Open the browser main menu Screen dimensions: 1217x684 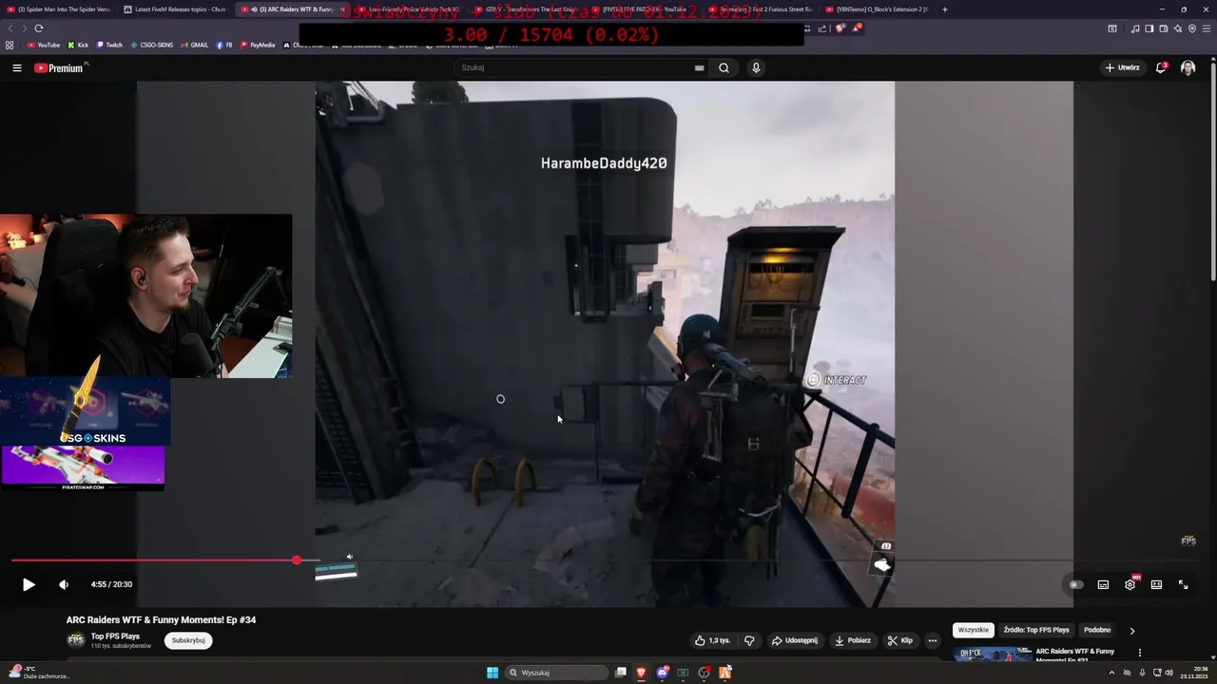pos(1207,28)
